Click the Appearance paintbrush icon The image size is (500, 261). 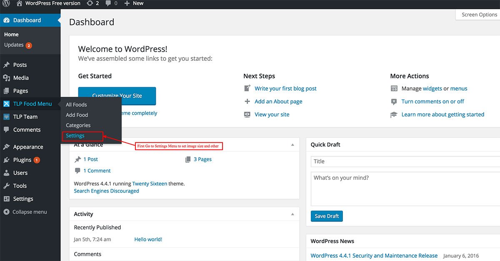pyautogui.click(x=6, y=147)
